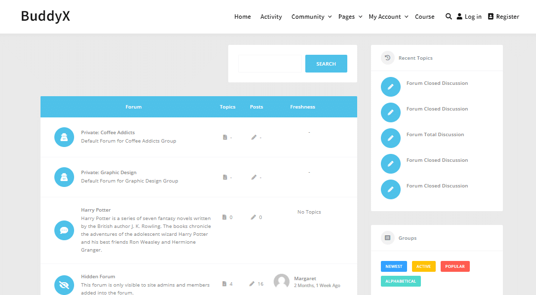Open the Hidden Forum title link

[98, 277]
